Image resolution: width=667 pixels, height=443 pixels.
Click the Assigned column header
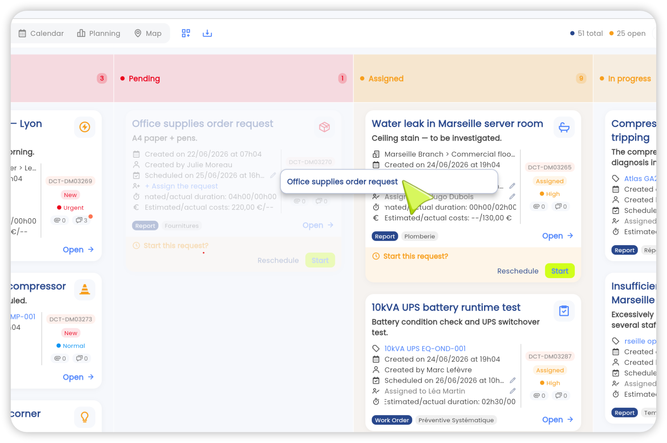(x=473, y=78)
